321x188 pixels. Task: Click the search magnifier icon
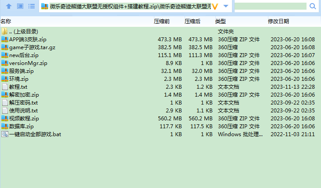[x=313, y=6]
